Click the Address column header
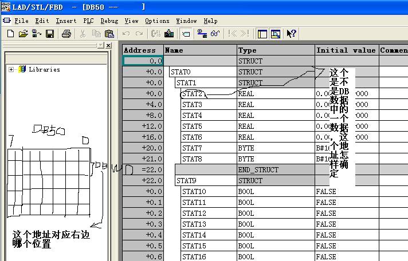408x261 pixels. [x=142, y=50]
